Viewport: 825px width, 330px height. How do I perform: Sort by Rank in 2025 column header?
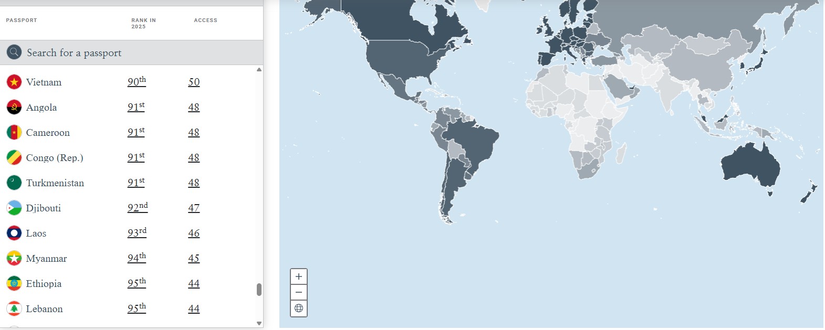[143, 23]
